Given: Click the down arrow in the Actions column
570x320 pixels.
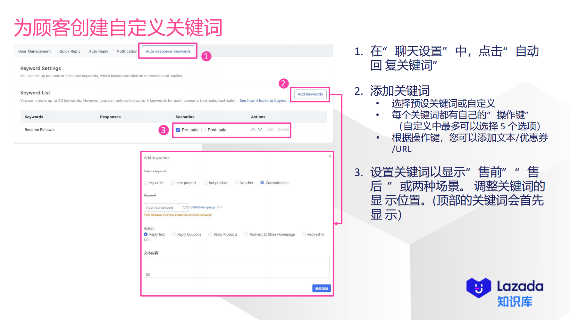Looking at the screenshot, I should pos(260,129).
